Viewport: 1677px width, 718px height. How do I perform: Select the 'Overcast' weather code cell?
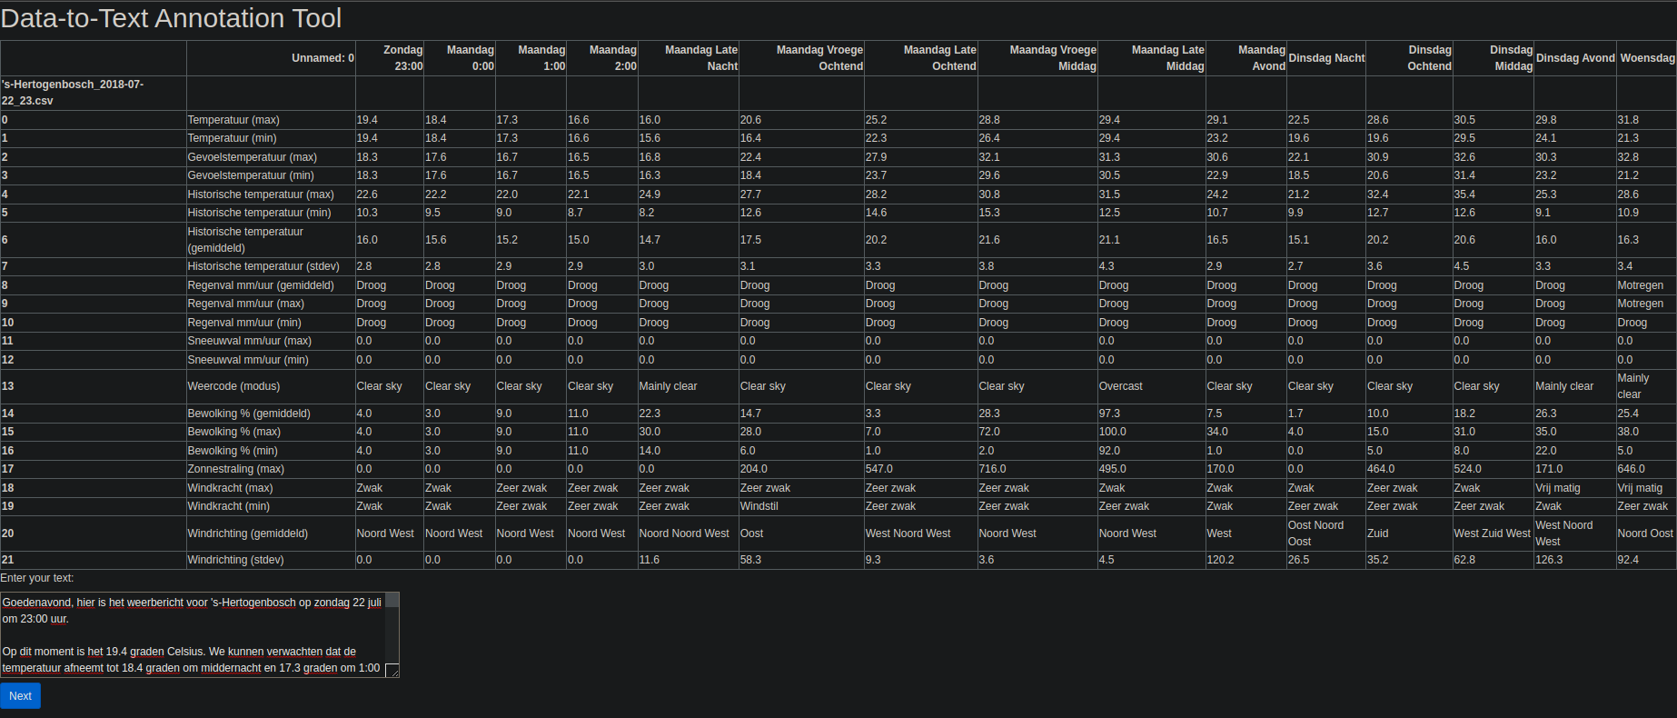tap(1120, 386)
